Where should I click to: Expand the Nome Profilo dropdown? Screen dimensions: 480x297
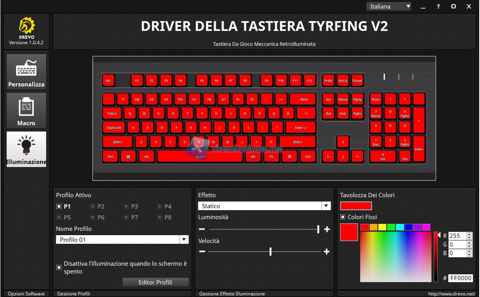184,239
